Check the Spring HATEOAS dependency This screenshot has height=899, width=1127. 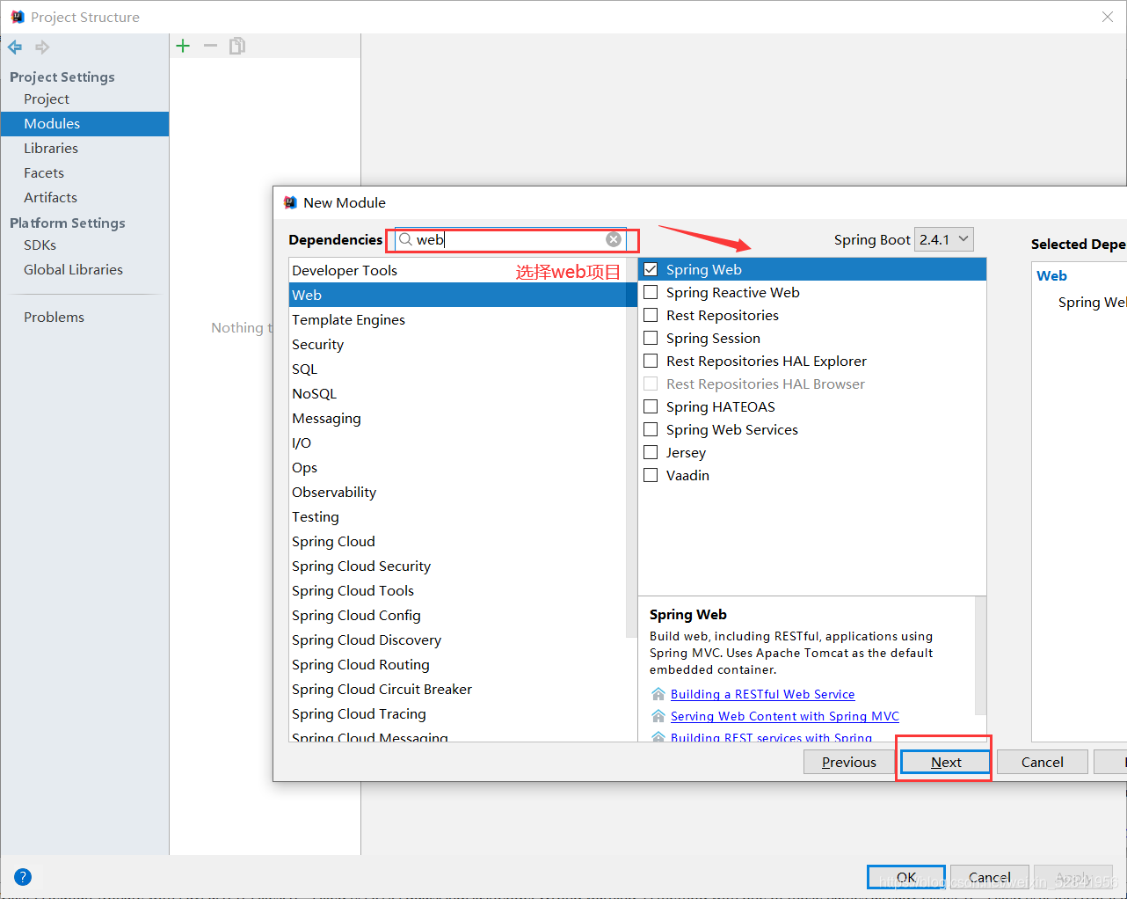[651, 406]
